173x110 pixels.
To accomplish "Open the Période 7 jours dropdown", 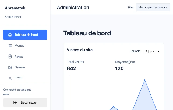I will click(x=151, y=51).
